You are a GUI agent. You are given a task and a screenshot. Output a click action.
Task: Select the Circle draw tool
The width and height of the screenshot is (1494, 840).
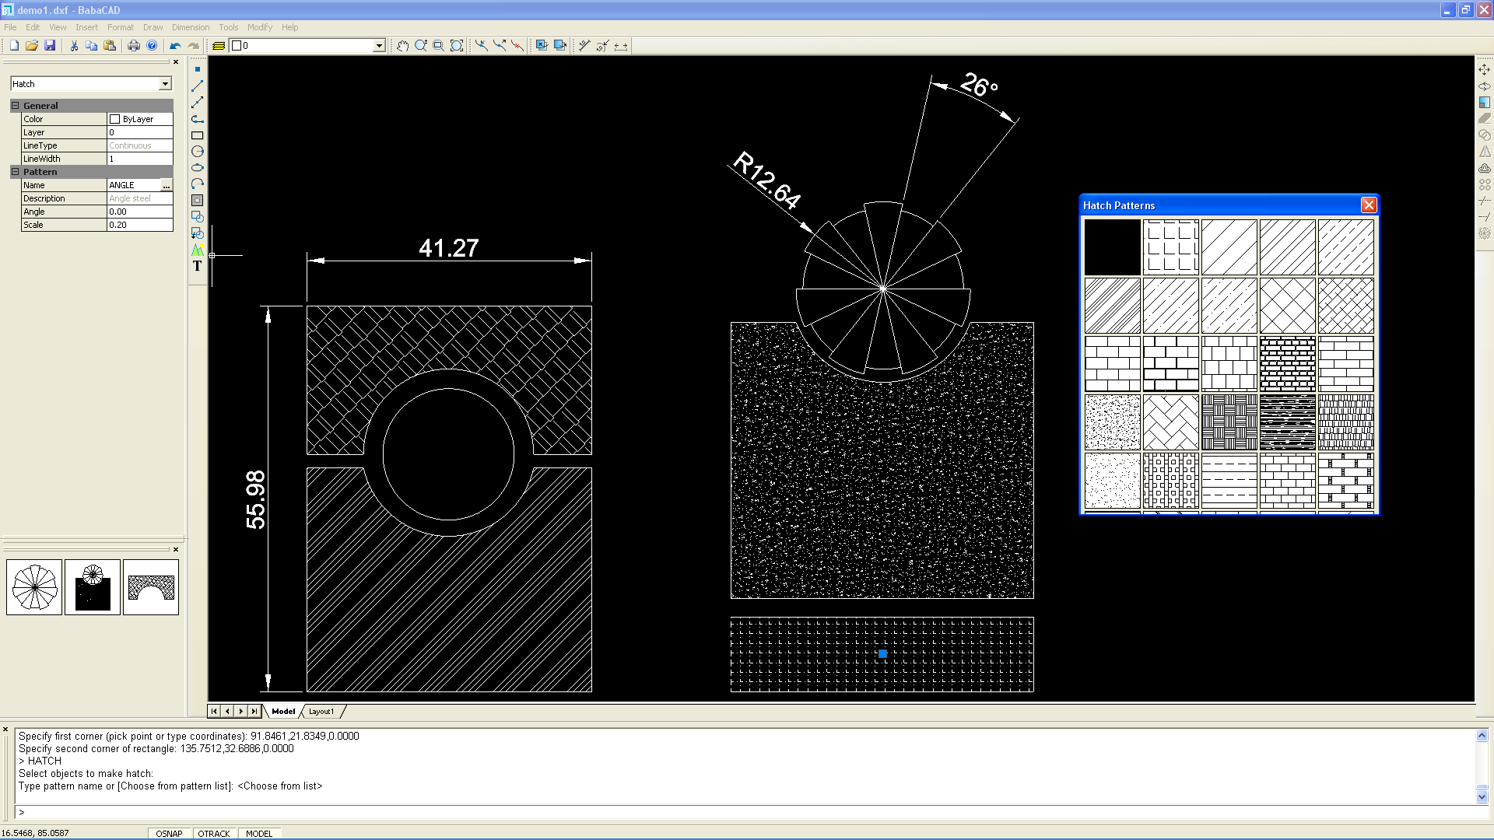click(x=198, y=152)
